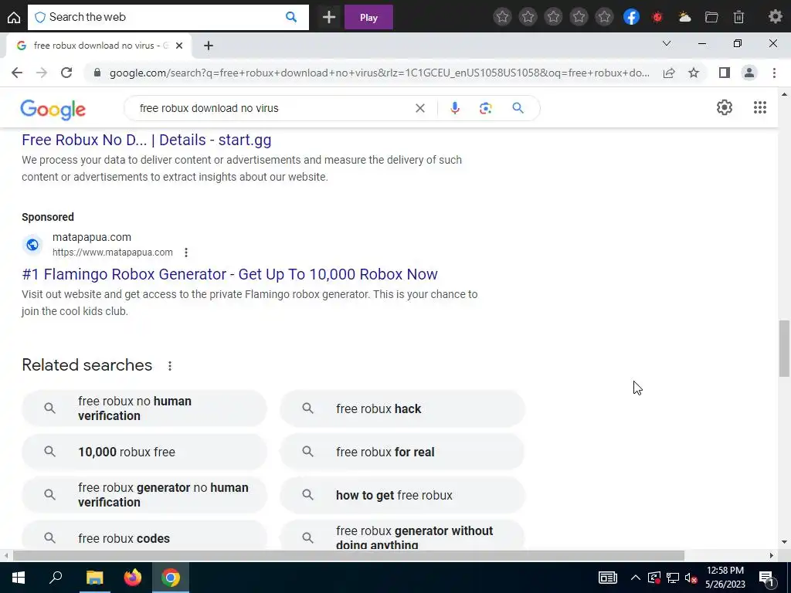Open Chrome profile avatar
791x593 pixels.
click(749, 73)
